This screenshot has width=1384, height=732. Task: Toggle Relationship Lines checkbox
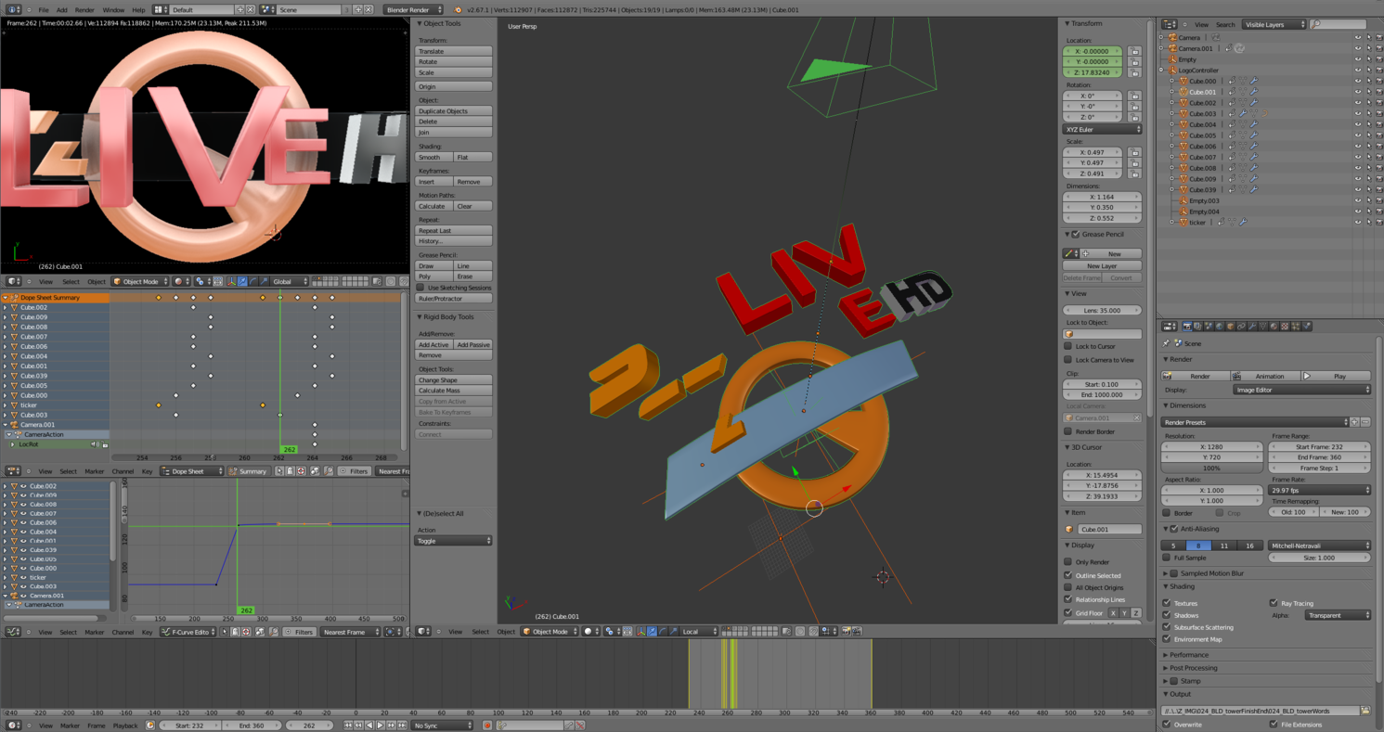pos(1068,599)
